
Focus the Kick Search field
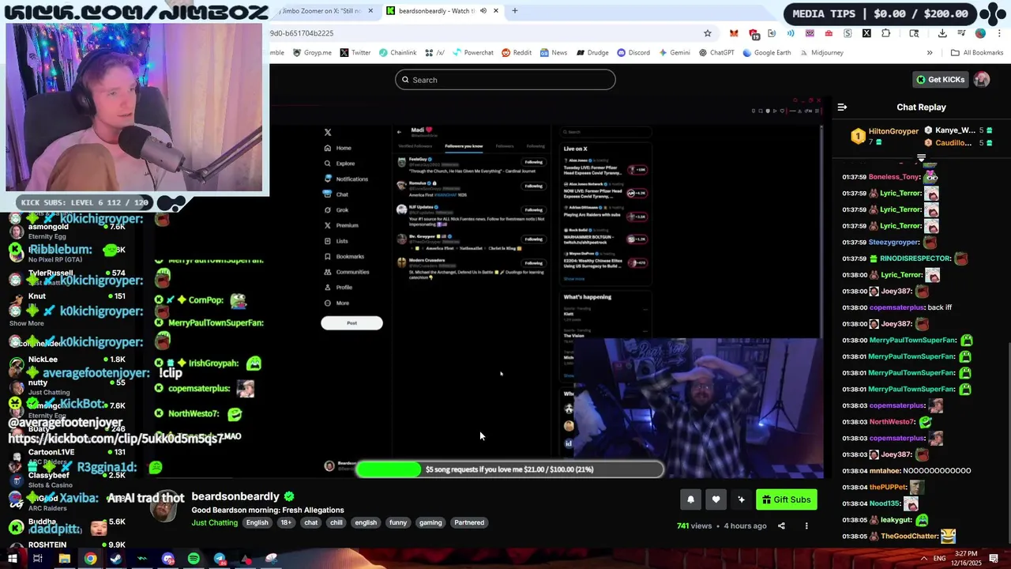coord(505,80)
